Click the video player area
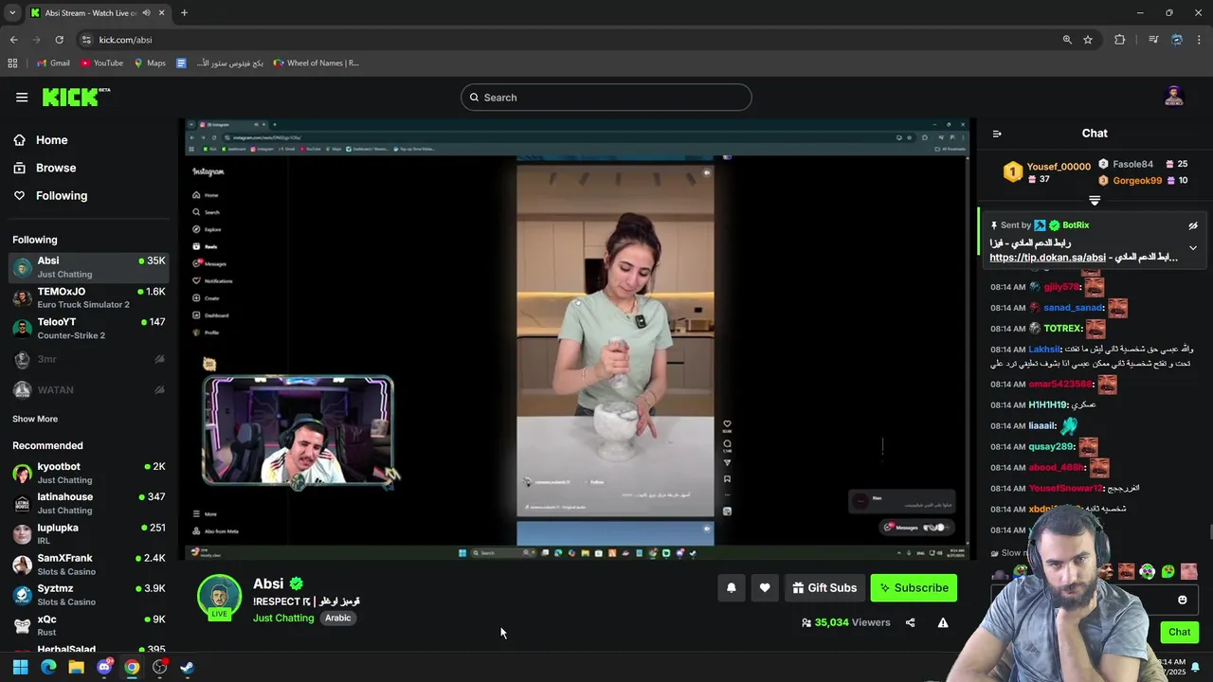The image size is (1213, 682). (576, 338)
